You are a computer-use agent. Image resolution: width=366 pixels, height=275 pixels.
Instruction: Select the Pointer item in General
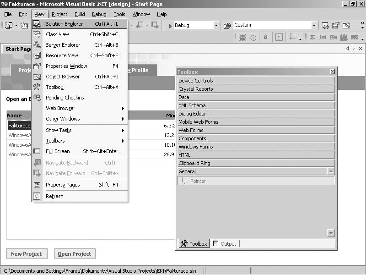click(256, 181)
